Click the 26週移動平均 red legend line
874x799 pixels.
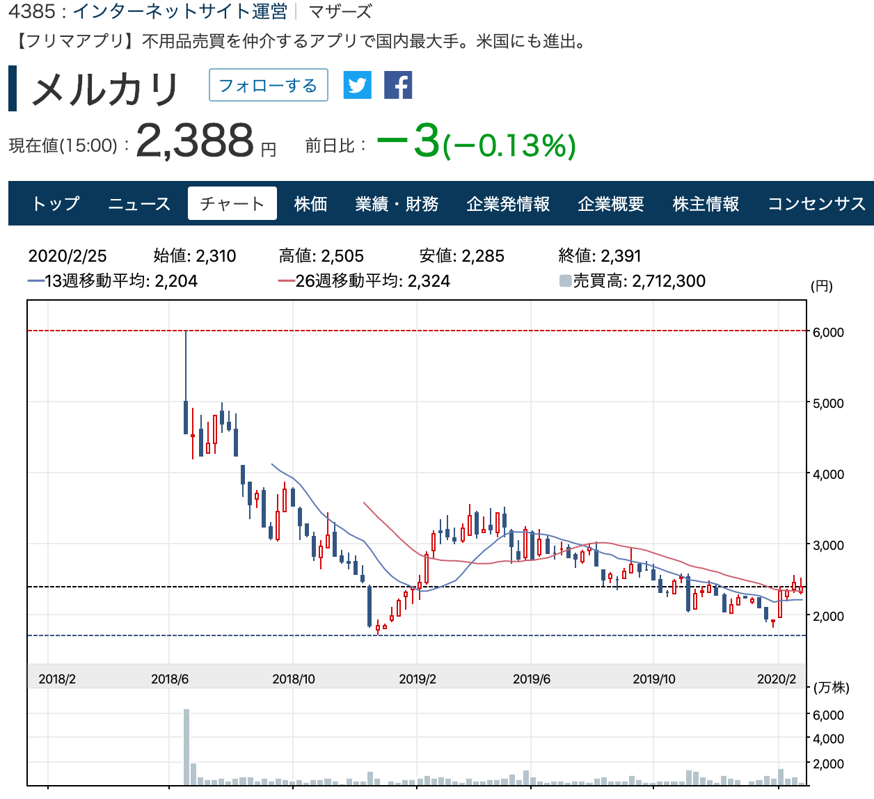click(x=286, y=281)
